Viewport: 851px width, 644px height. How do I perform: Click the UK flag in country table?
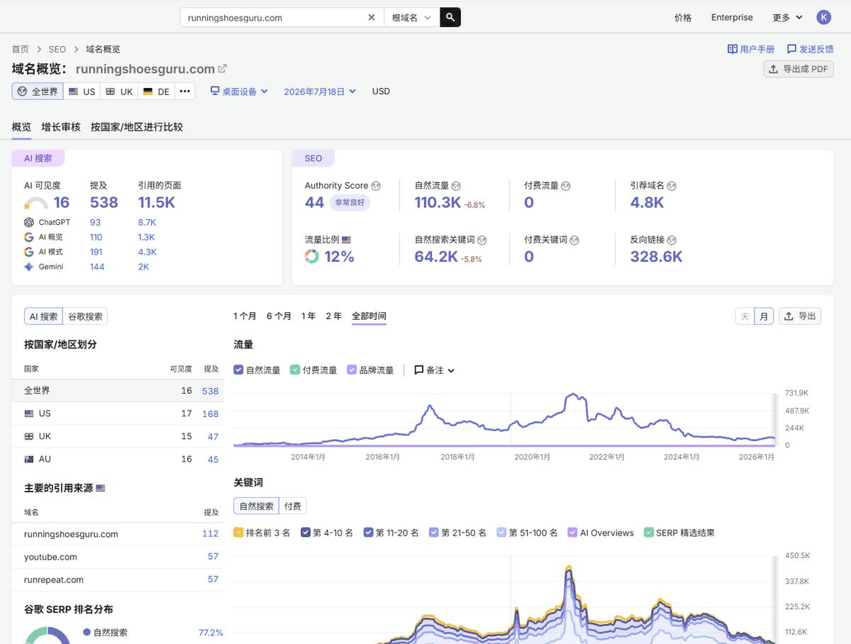tap(29, 437)
